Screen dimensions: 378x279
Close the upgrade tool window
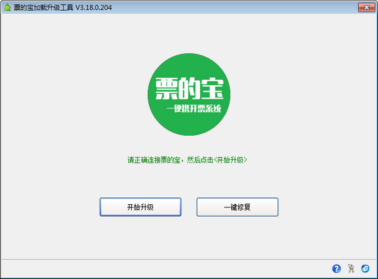click(x=367, y=8)
